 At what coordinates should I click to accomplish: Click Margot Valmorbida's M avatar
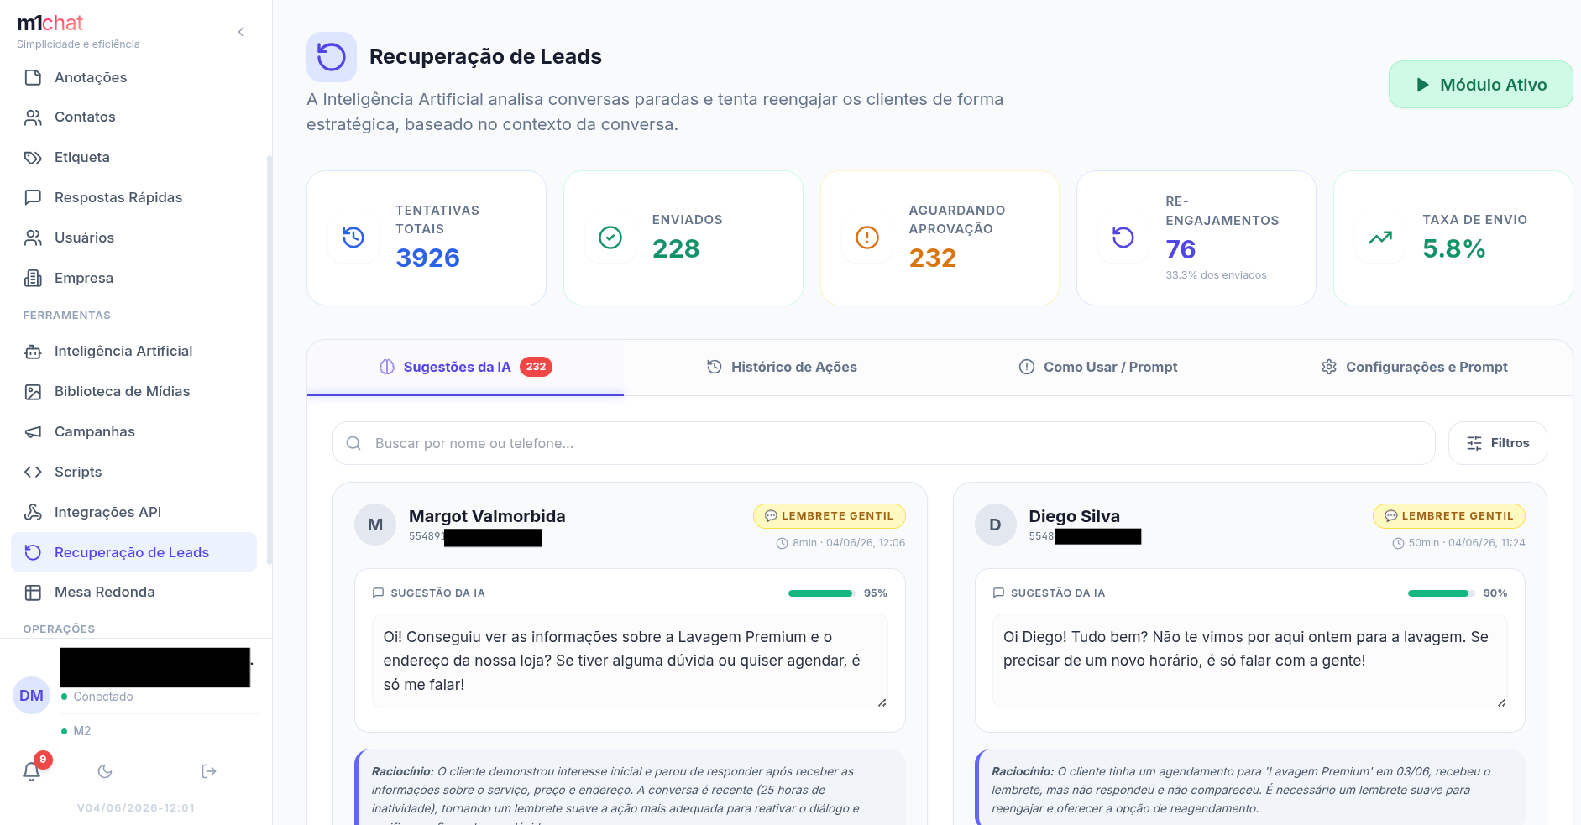(375, 525)
